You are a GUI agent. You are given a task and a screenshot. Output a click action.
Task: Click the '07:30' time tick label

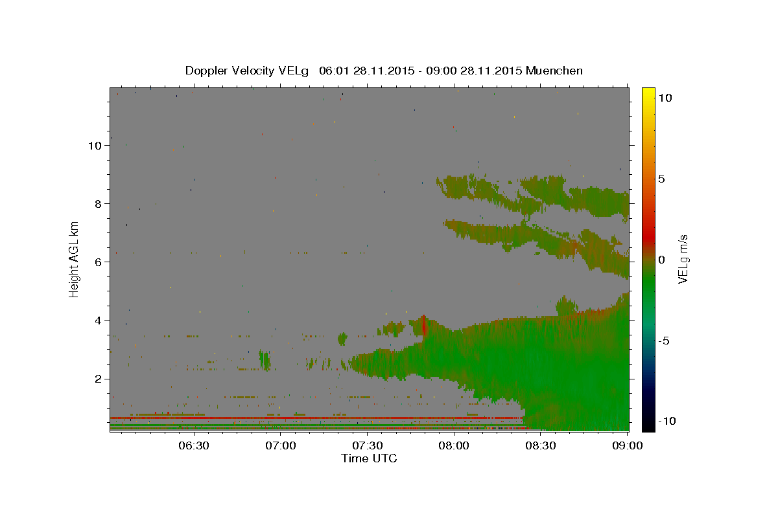click(368, 445)
